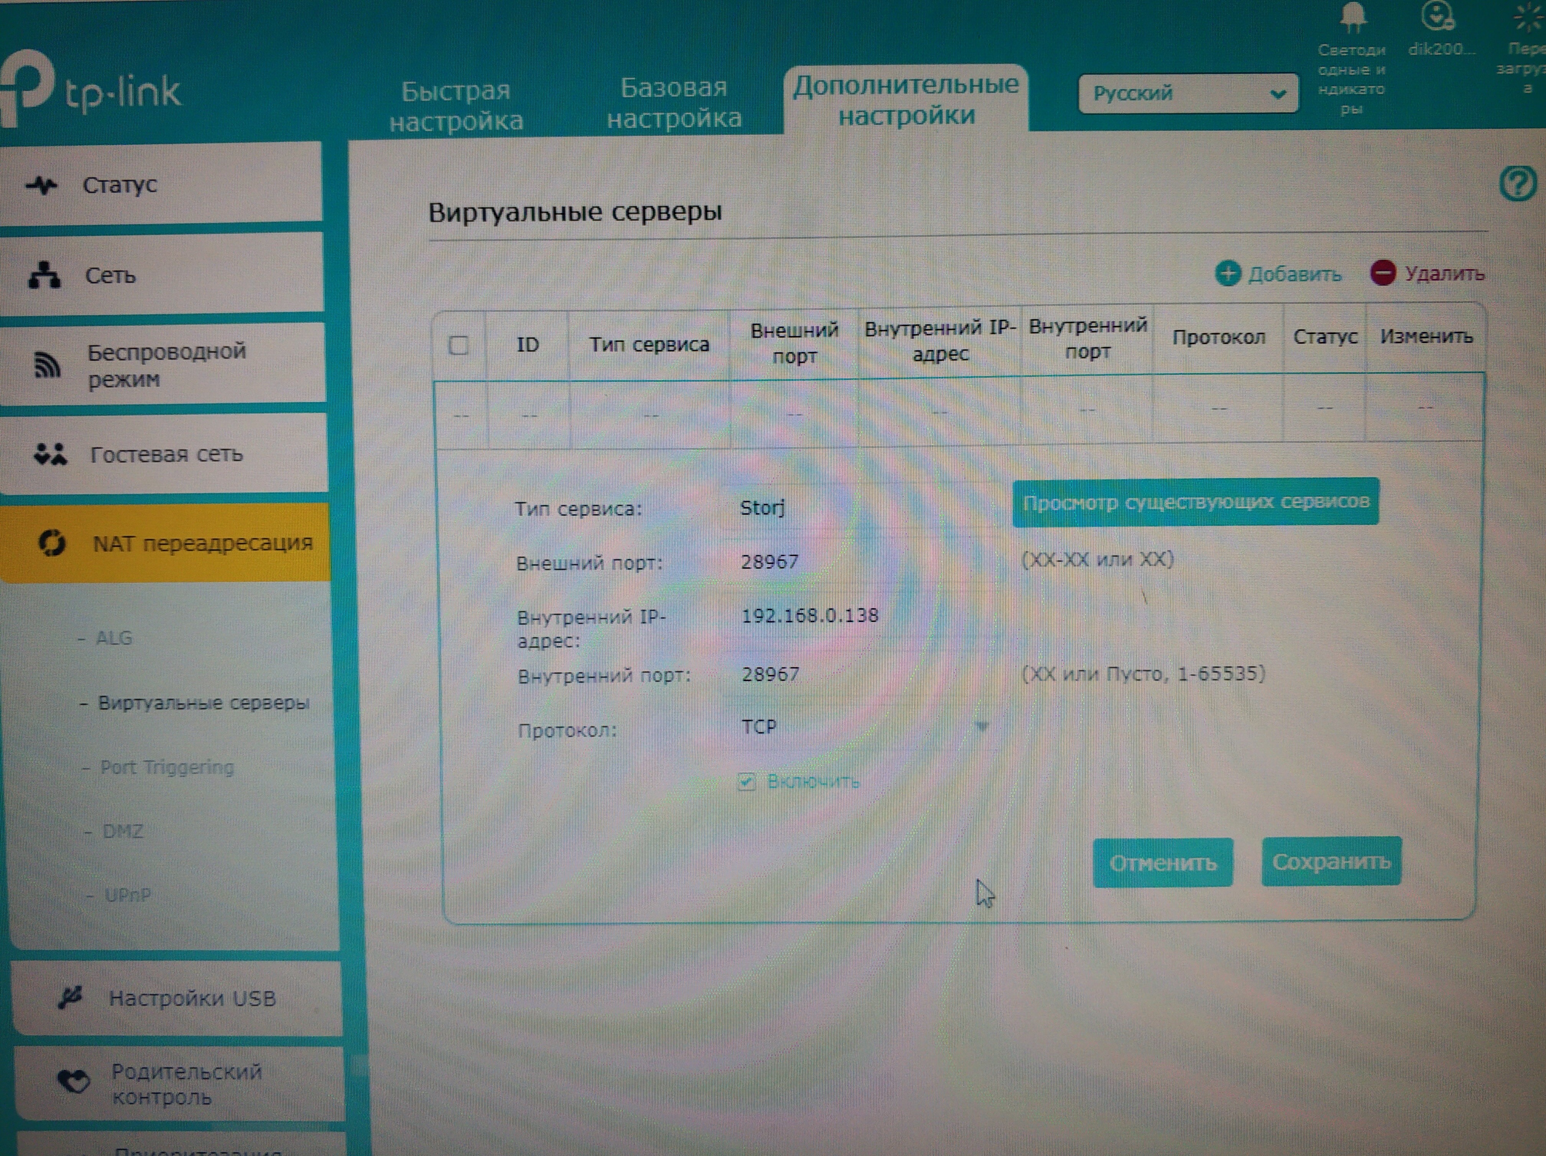Click the Wireless mode signal icon
Screen dimensions: 1546x1156
coord(48,365)
